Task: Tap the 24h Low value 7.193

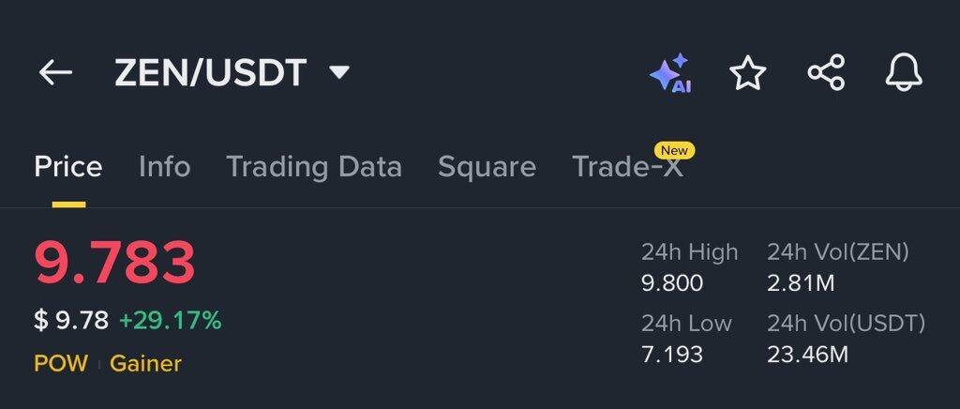Action: tap(672, 354)
